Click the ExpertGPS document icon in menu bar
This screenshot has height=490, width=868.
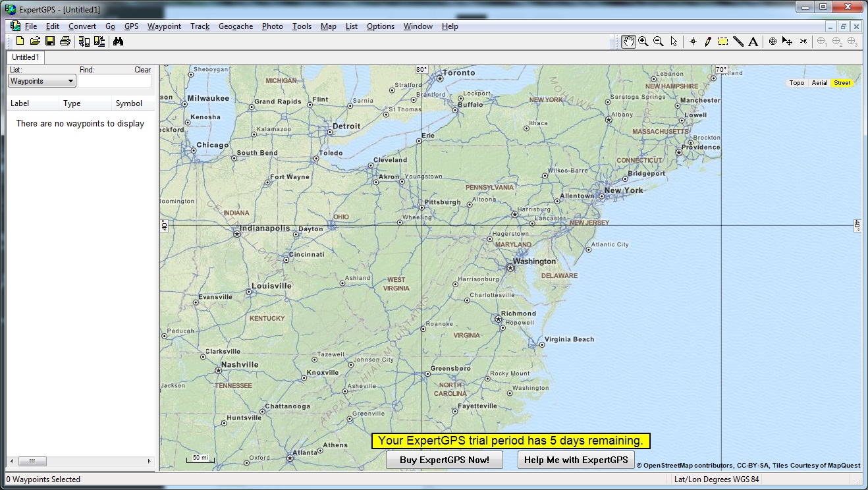(x=15, y=26)
